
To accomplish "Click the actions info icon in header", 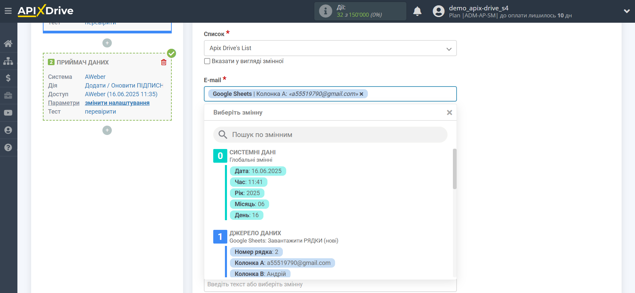I will pos(325,11).
